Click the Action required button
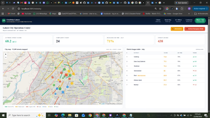The width and height of the screenshot is (210, 118). [201, 9]
